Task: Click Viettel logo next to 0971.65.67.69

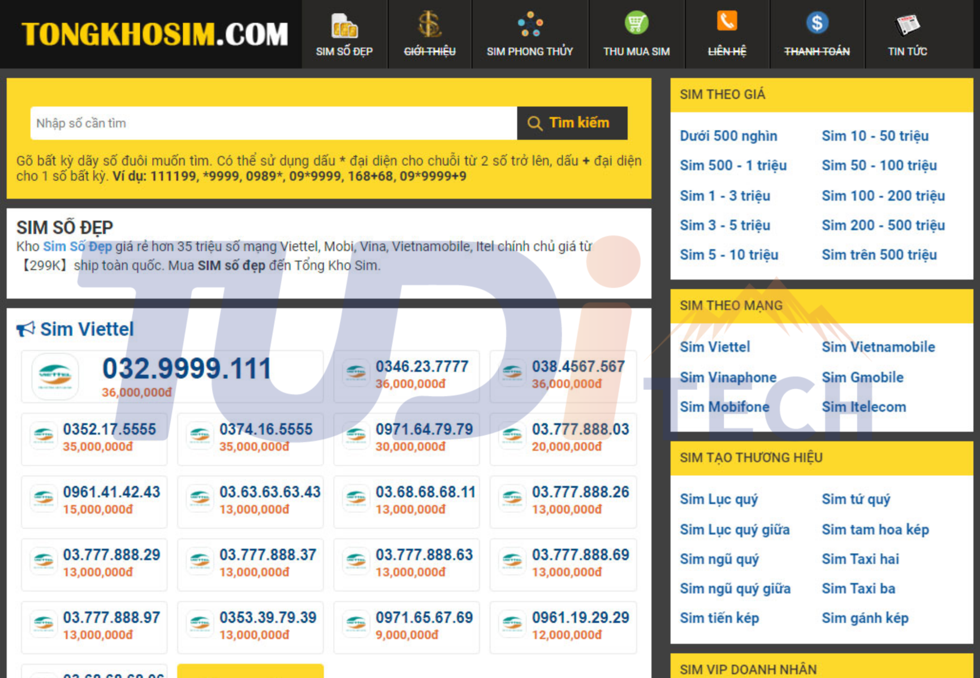Action: 356,623
